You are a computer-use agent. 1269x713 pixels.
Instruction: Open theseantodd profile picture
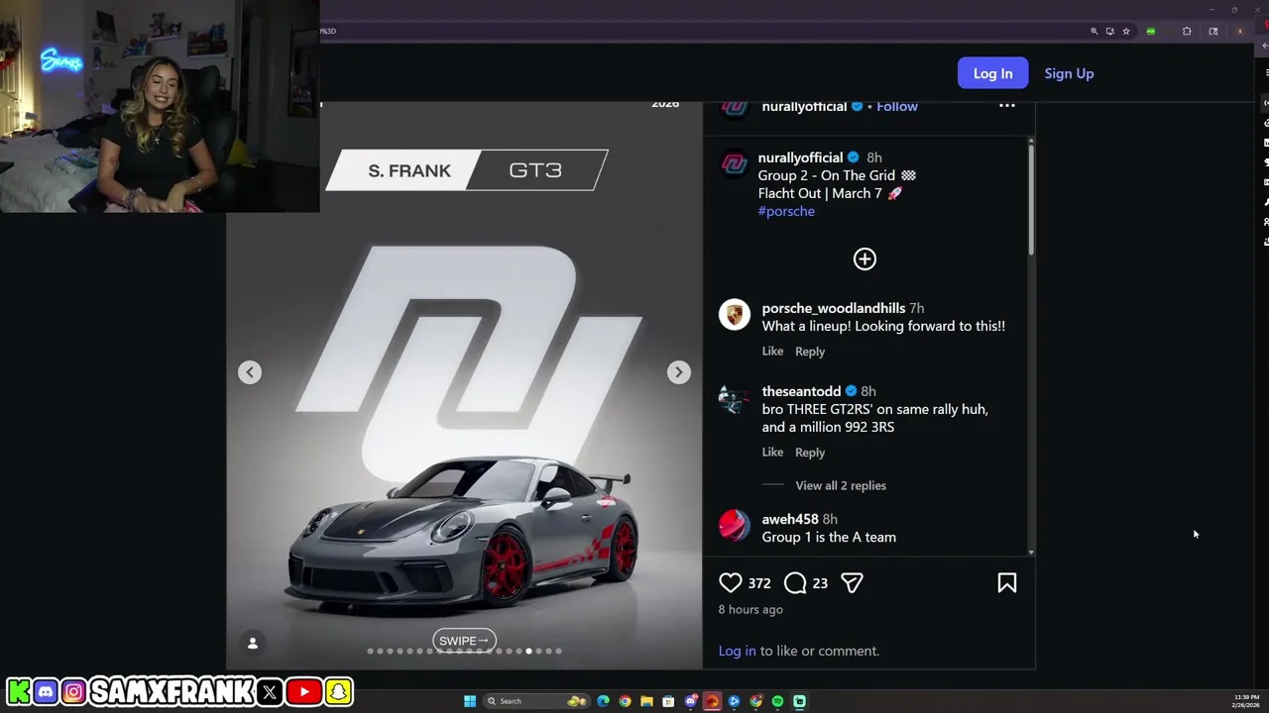tap(735, 398)
